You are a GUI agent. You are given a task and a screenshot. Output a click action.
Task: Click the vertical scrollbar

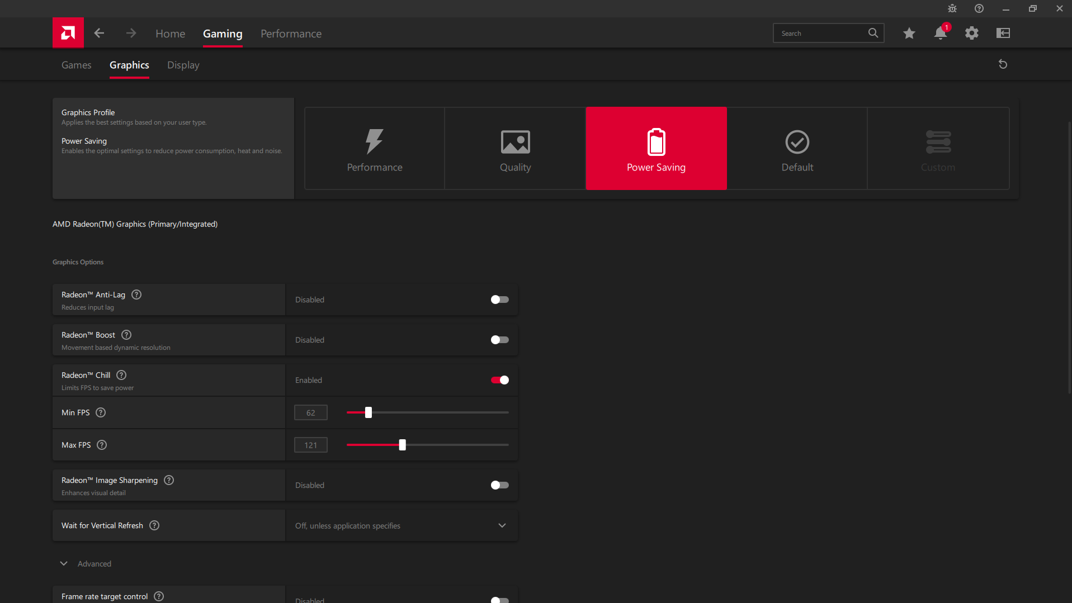[1069, 257]
